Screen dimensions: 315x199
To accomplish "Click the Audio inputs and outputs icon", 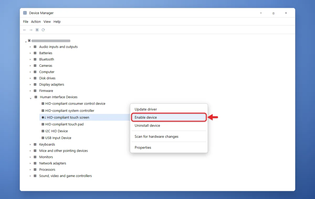I will [x=35, y=47].
